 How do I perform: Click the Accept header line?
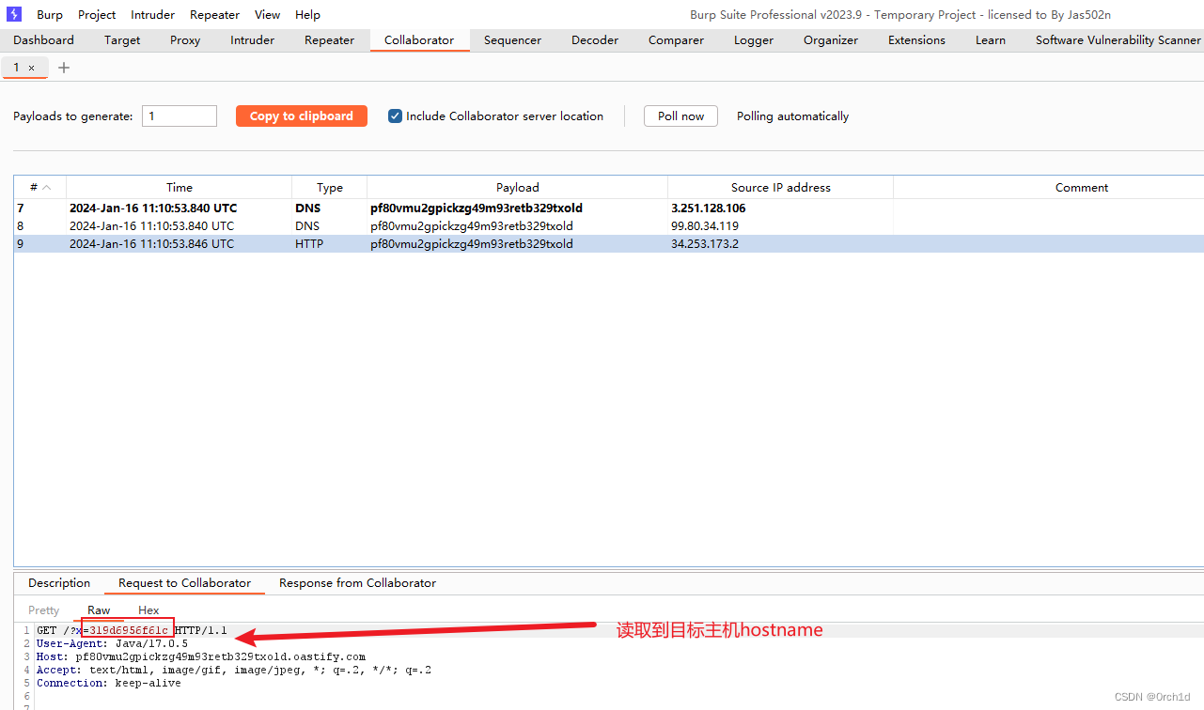(x=234, y=670)
